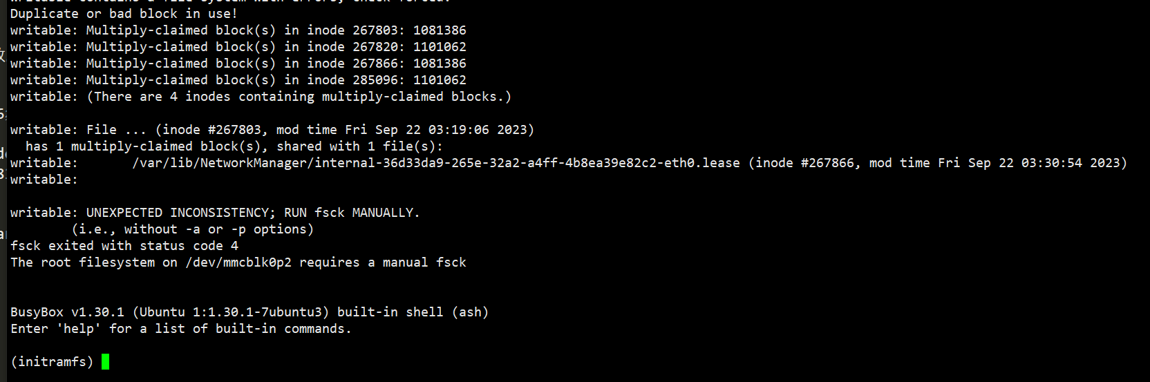Viewport: 1150px width, 382px height.
Task: Click the 'There are 4 inodes' summary line
Action: (299, 97)
